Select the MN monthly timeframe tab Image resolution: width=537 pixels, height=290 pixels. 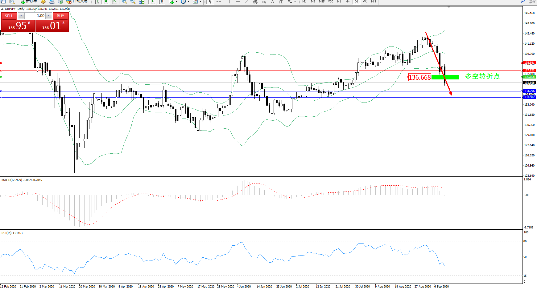[373, 2]
